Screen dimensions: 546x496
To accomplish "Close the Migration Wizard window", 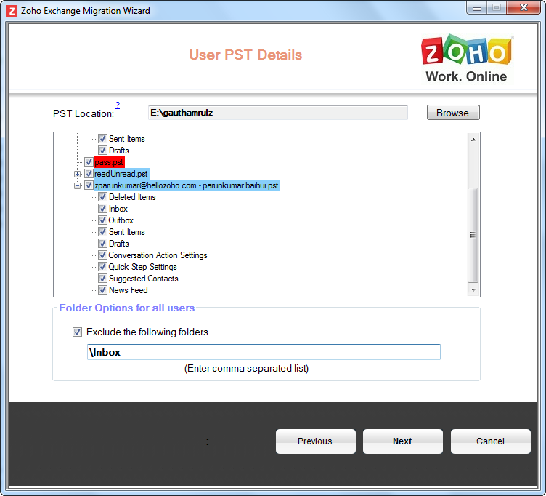I will pyautogui.click(x=523, y=8).
